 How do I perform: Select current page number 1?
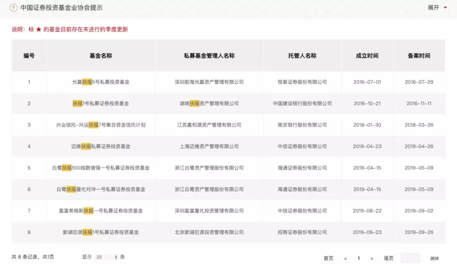click(358, 258)
